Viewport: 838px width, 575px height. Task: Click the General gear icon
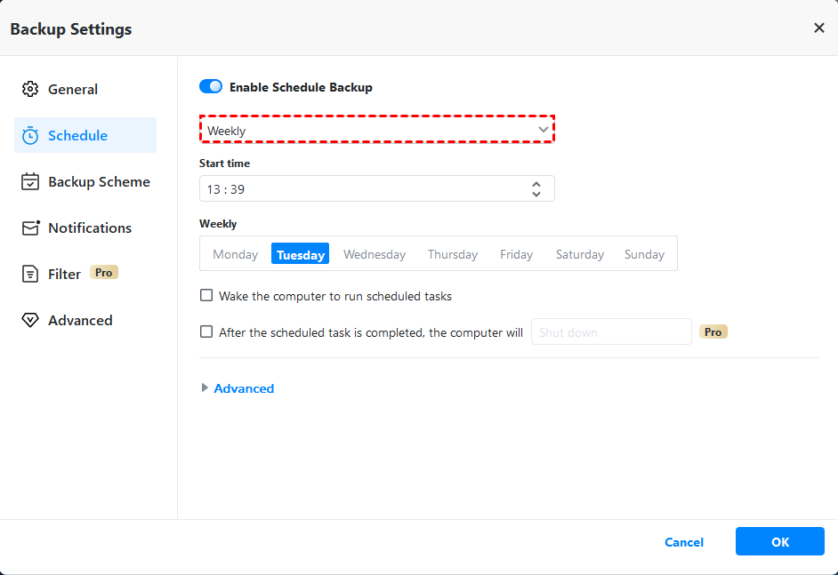30,89
